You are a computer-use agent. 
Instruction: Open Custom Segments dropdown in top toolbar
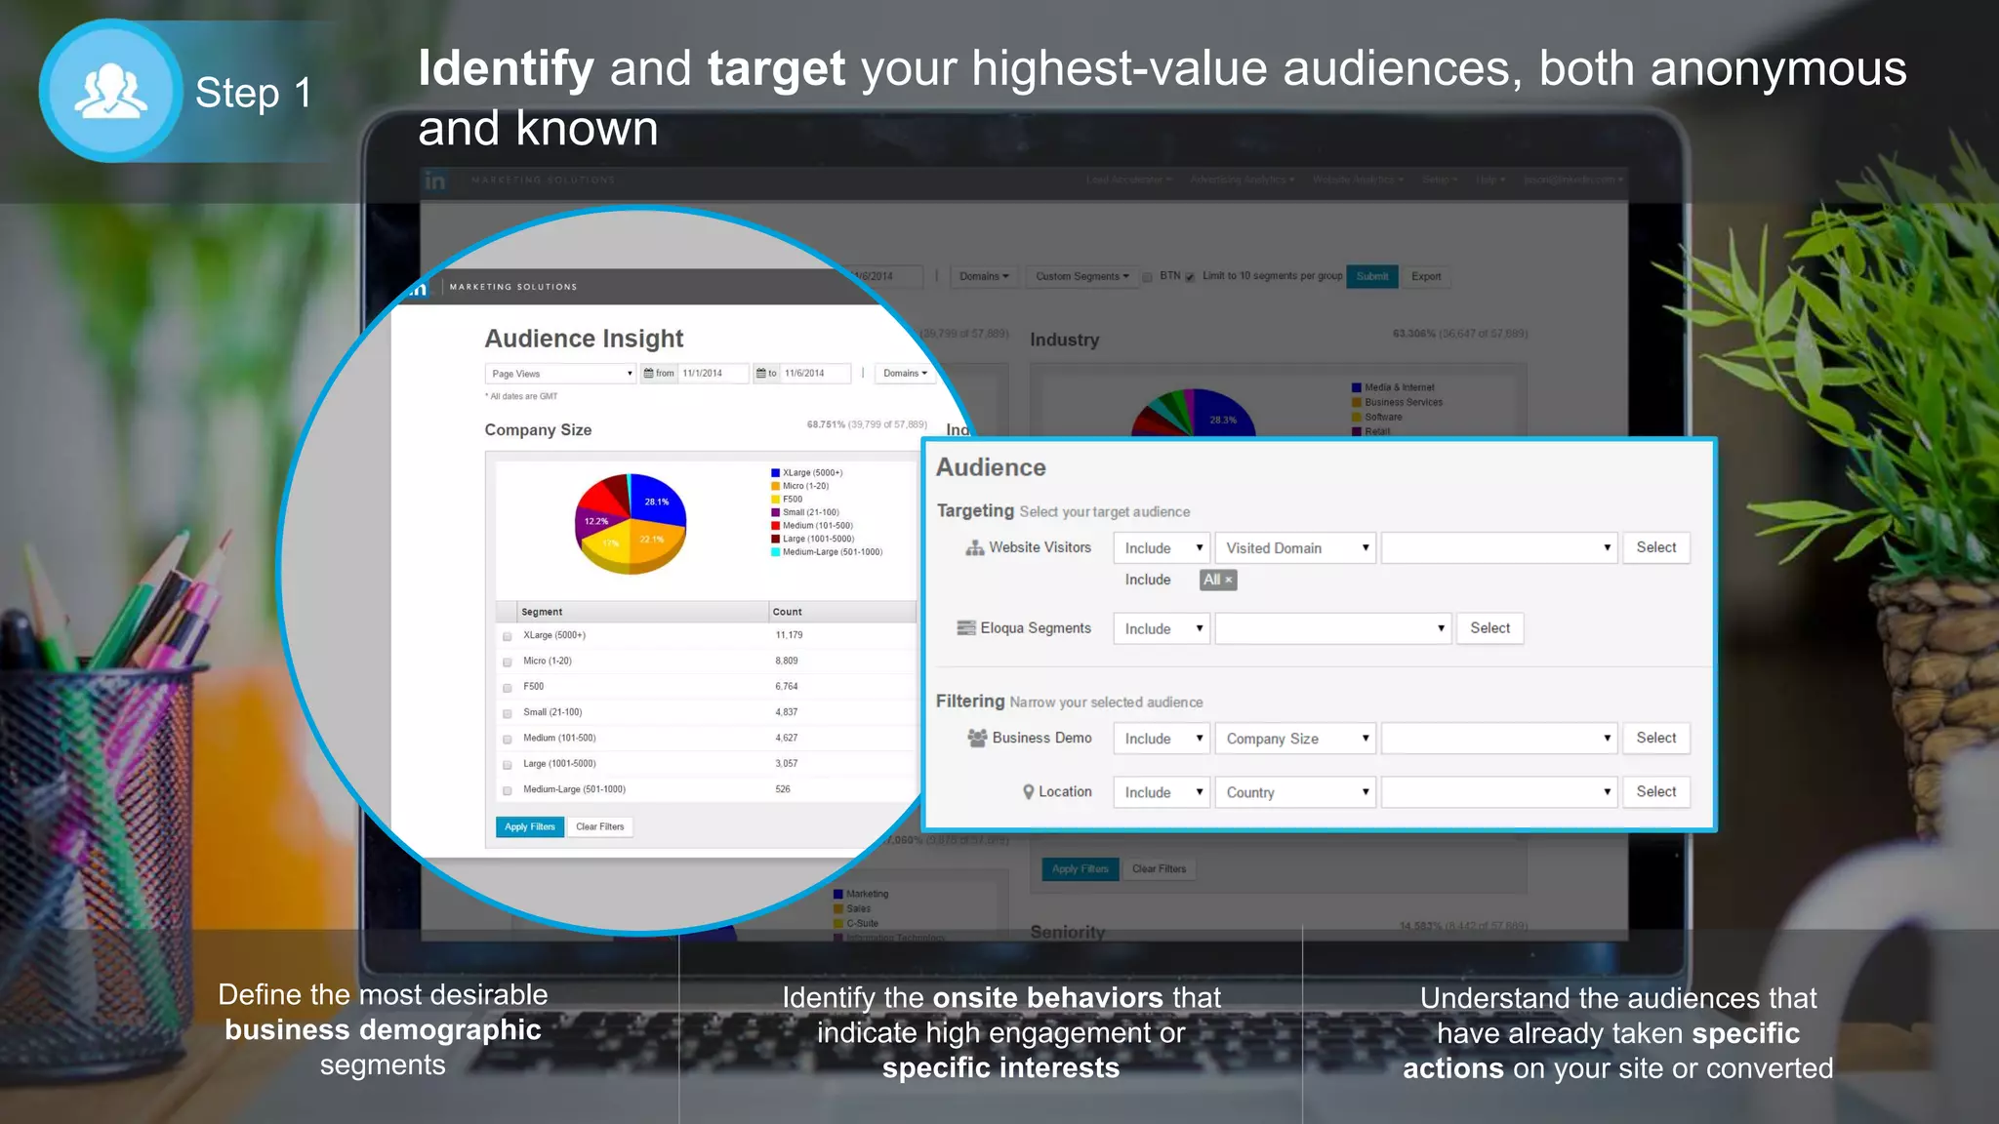1081,277
